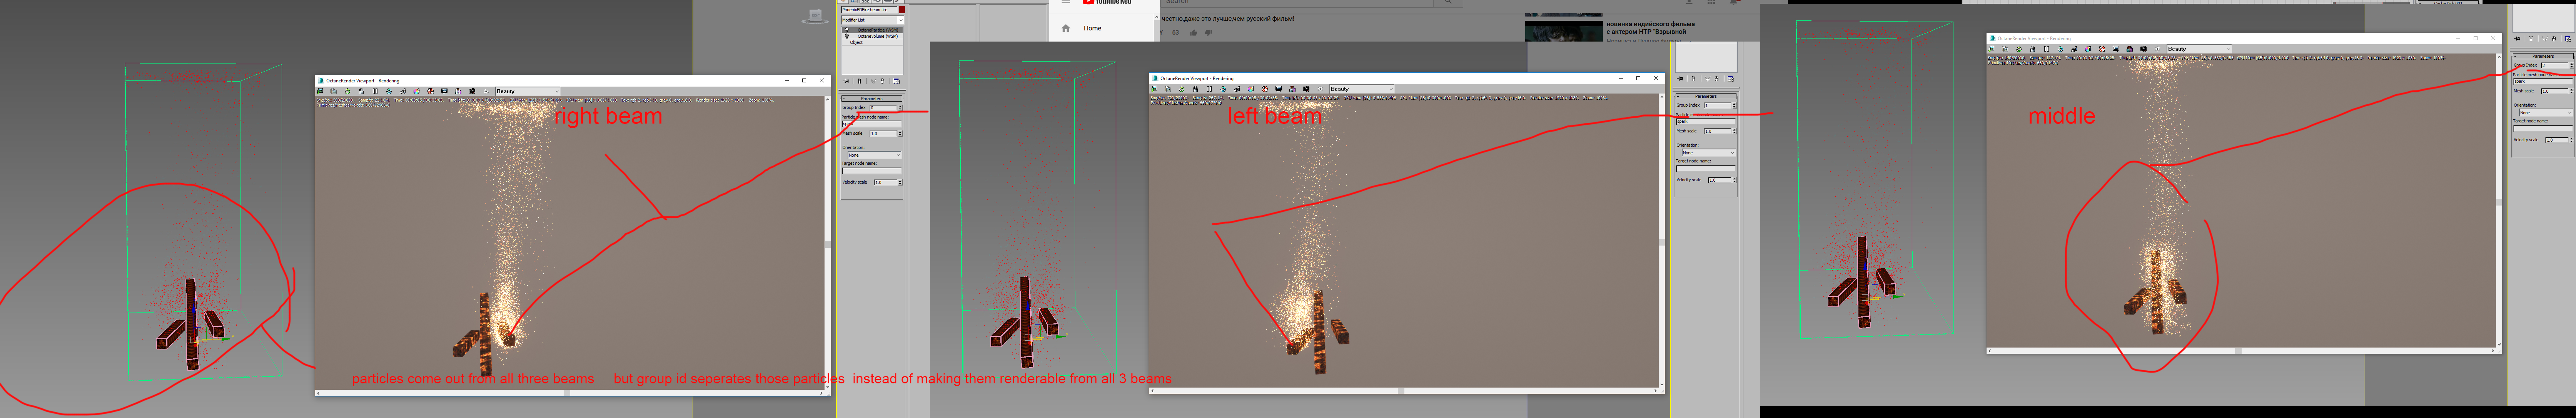2576x418 pixels.
Task: Click the camera icon in left beam viewport toolbar
Action: pos(1306,89)
